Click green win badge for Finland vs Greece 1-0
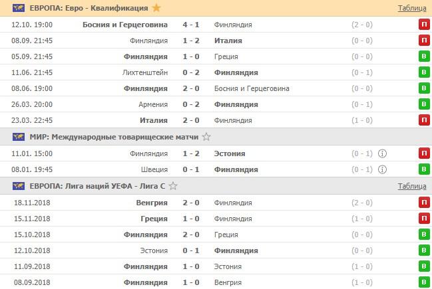 tap(423, 56)
